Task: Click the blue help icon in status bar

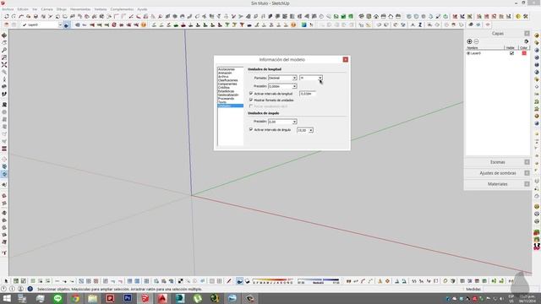Action: 30,289
